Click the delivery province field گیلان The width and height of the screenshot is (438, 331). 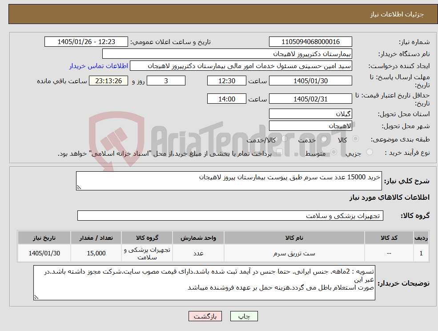pyautogui.click(x=310, y=114)
